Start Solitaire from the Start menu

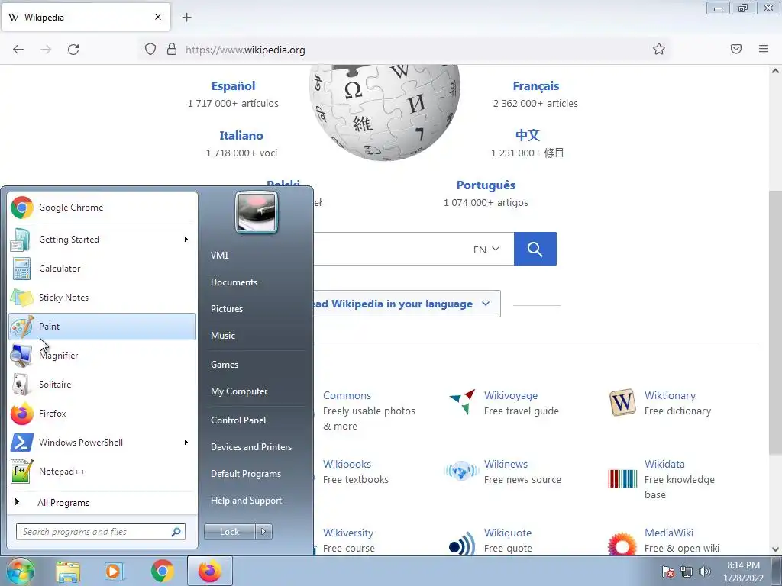click(102, 385)
